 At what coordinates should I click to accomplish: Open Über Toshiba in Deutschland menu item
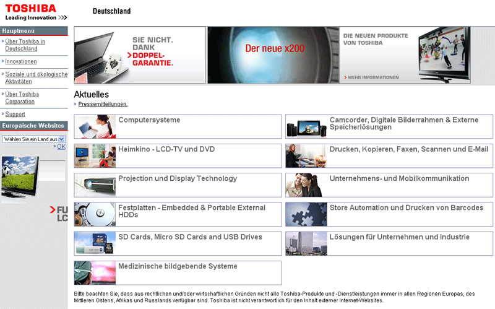tap(25, 45)
